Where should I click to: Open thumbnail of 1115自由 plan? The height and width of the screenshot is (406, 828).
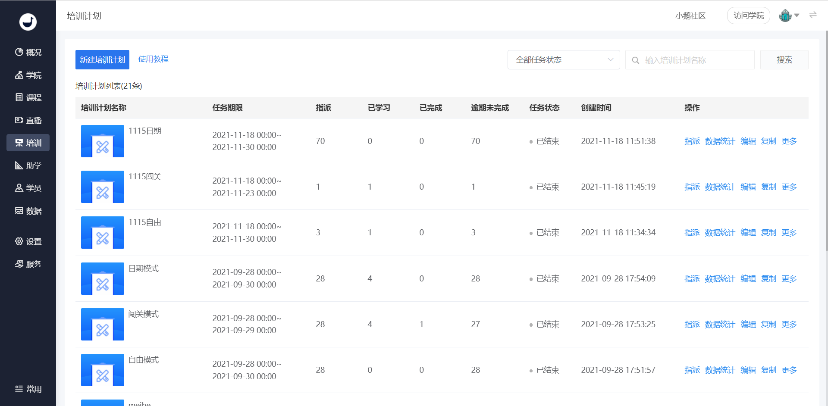coord(103,232)
